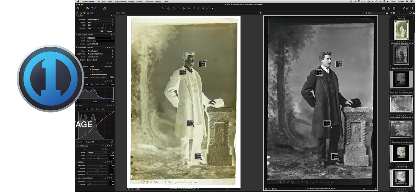The image size is (415, 192).
Task: Click the Name field containing LanternSlide
Action: coord(100,41)
